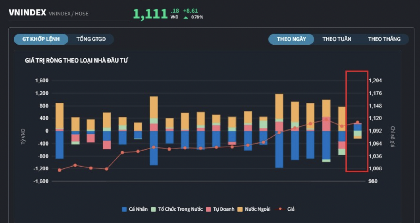Click the blue Cá Nhân legend square
The image size is (420, 223).
[124, 209]
